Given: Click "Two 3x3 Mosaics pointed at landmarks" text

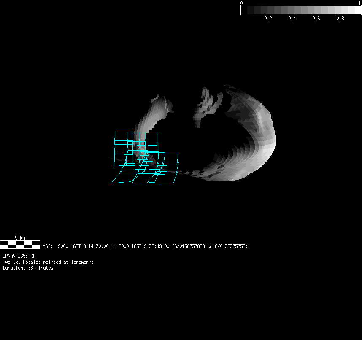Looking at the screenshot, I should point(48,262).
